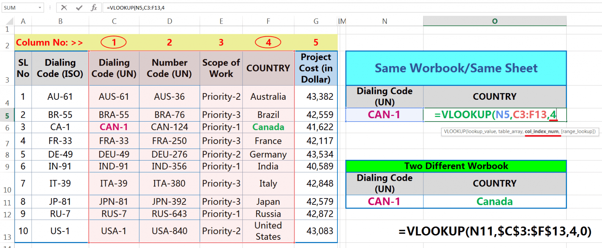Image resolution: width=602 pixels, height=248 pixels.
Task: Select the green Canada cell in column F
Action: pos(268,127)
